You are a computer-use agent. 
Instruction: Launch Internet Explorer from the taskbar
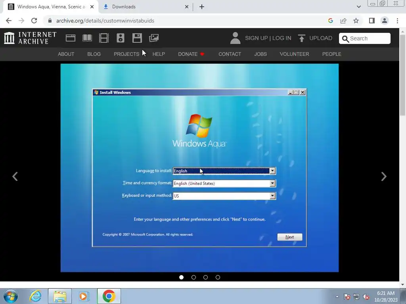pyautogui.click(x=35, y=296)
